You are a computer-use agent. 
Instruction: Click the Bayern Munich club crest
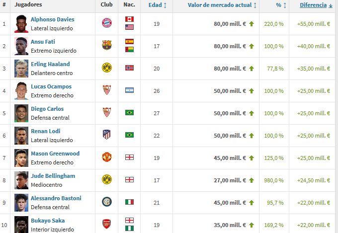click(106, 23)
